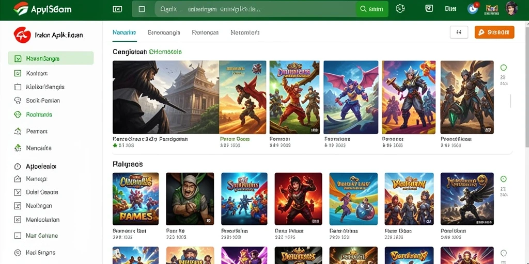Click the Dlıal link in the header
The height and width of the screenshot is (264, 529).
(x=450, y=9)
